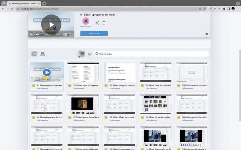Image resolution: width=241 pixels, height=150 pixels.
Task: Click the browser back arrow
Action: coord(3,9)
